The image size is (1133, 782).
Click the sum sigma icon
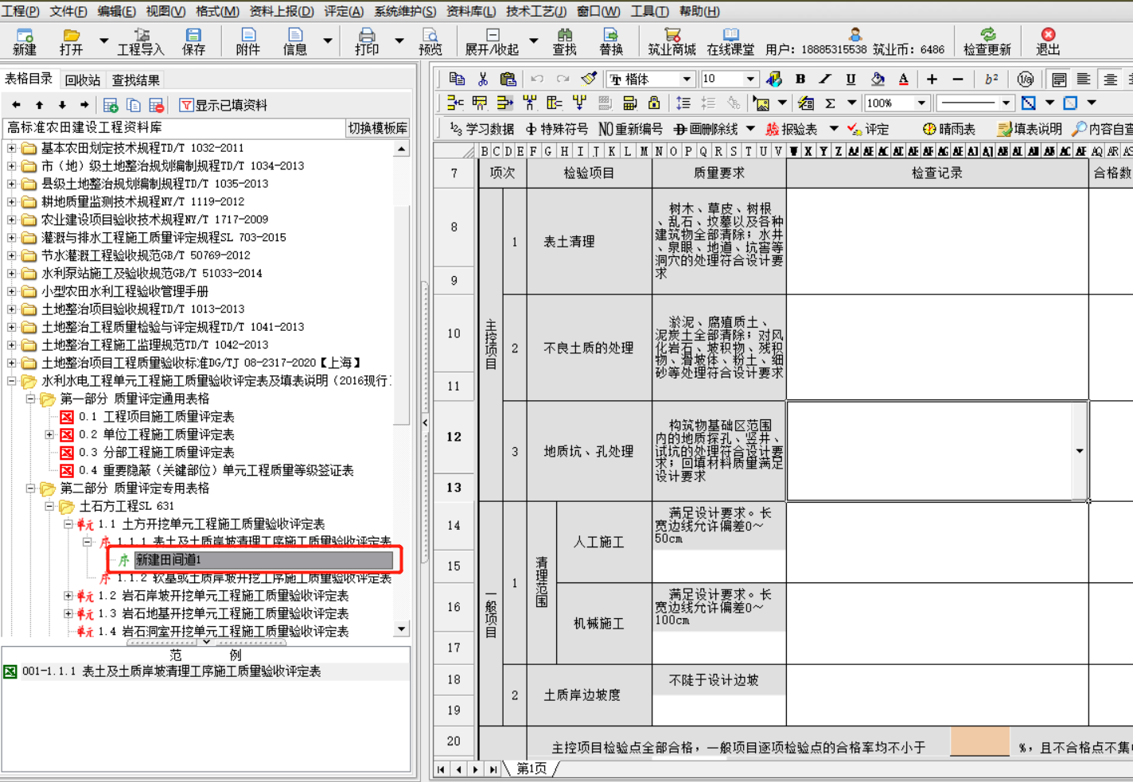830,103
